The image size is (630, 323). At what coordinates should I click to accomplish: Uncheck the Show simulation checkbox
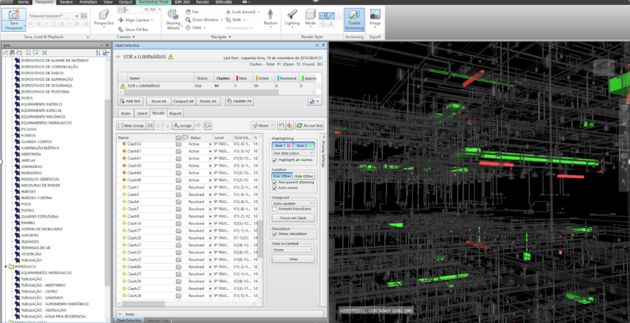pyautogui.click(x=275, y=234)
